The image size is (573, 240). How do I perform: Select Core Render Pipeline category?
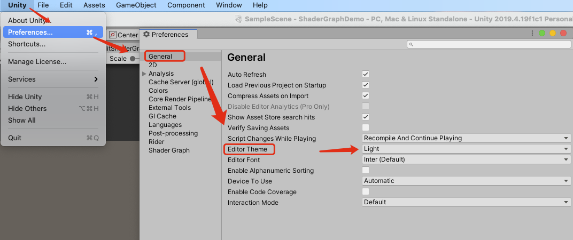click(180, 99)
